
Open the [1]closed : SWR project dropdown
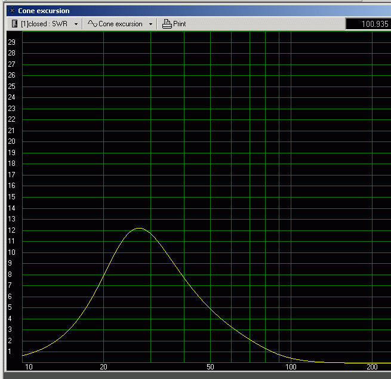point(76,24)
